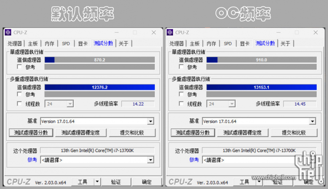Toggle 线程数 checkbox in left window
328x189 pixels.
[x=19, y=104]
